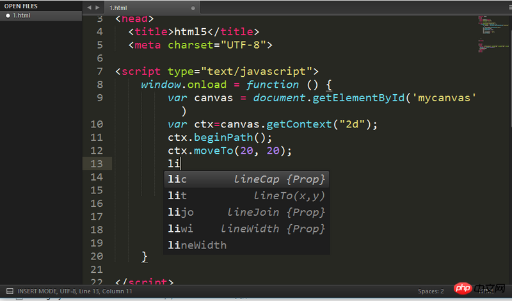Click line number 8 in the gutter
This screenshot has height=301, width=512.
(100, 85)
